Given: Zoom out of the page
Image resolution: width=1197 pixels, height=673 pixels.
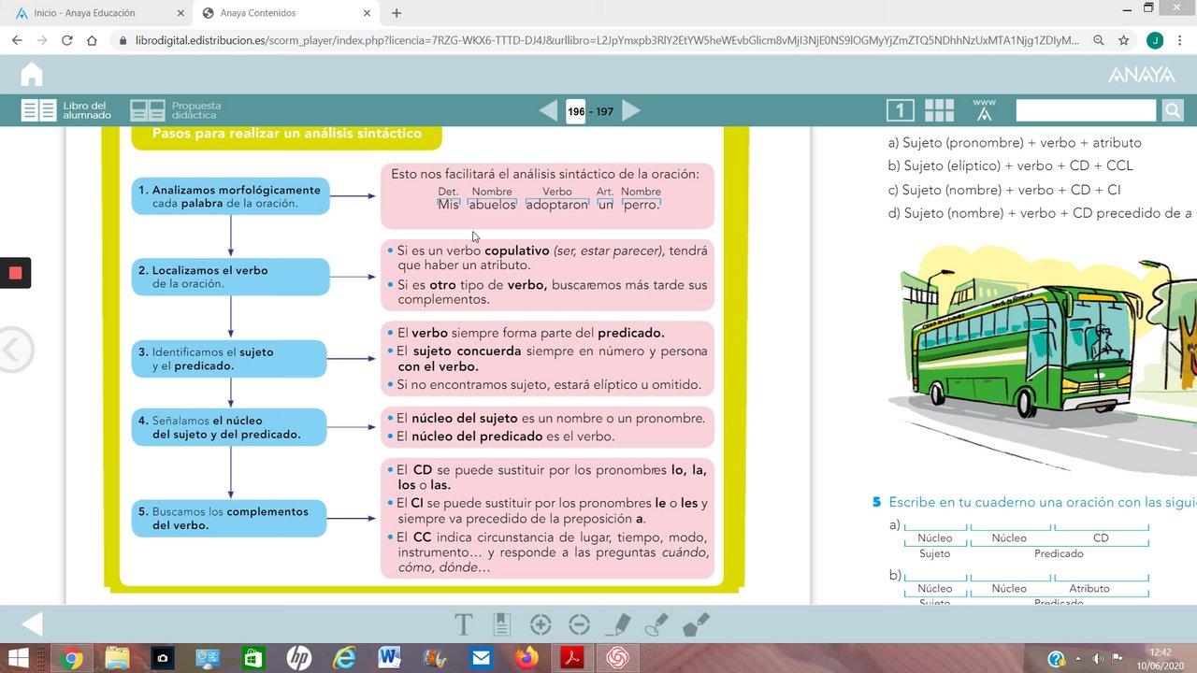Looking at the screenshot, I should [579, 625].
